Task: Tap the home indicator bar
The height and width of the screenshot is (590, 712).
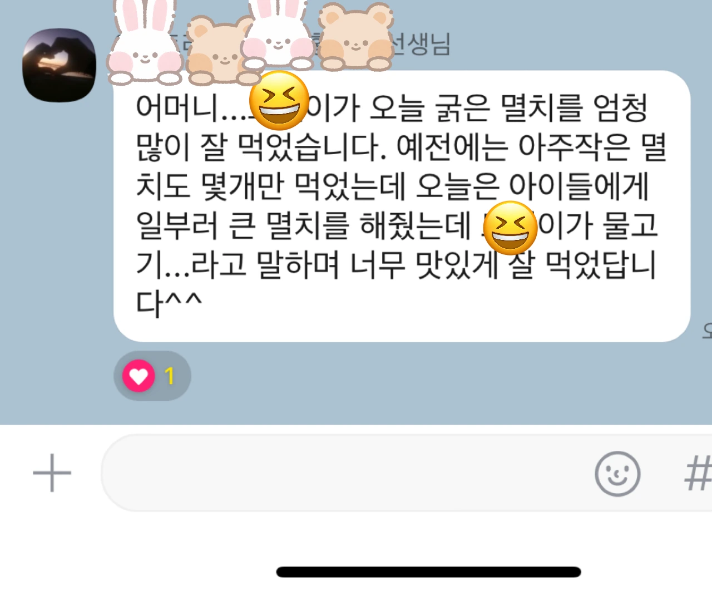Action: (428, 572)
